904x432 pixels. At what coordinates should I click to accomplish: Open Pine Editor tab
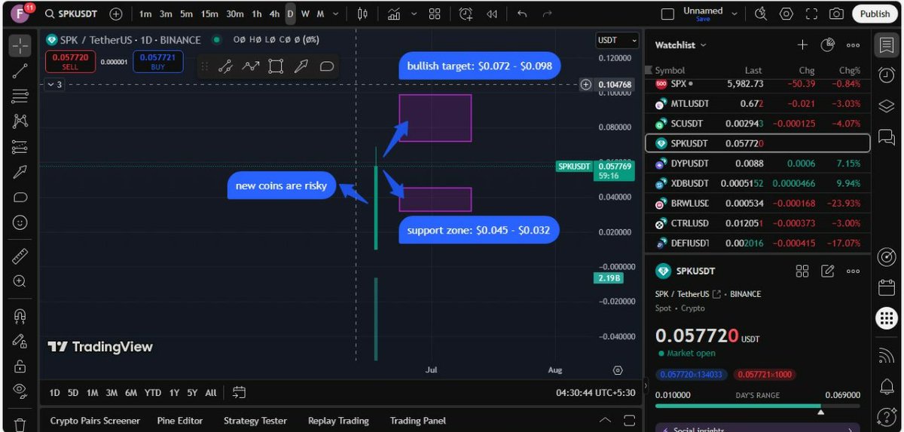pos(180,421)
